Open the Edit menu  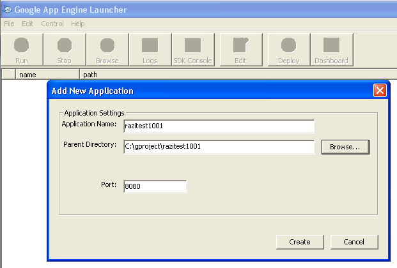[27, 24]
